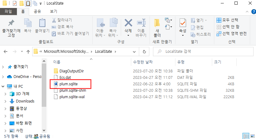
Task: Click 열기 (Open) in ribbon
Action: 199,20
